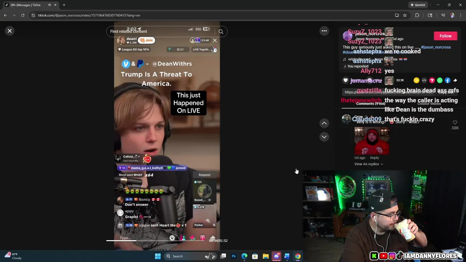View site information icon in address bar

pos(33,15)
